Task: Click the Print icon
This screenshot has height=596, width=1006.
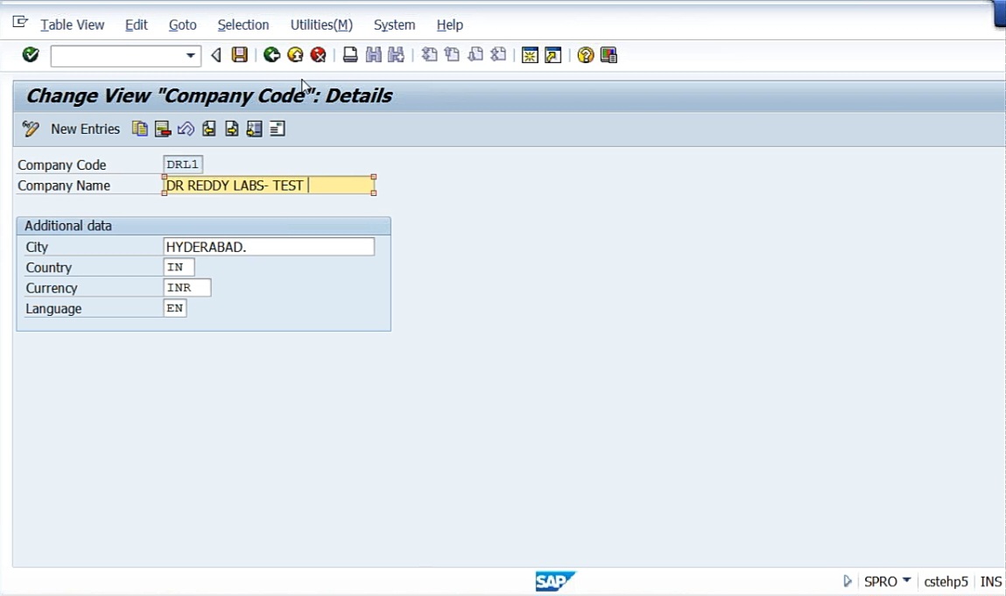Action: point(350,55)
